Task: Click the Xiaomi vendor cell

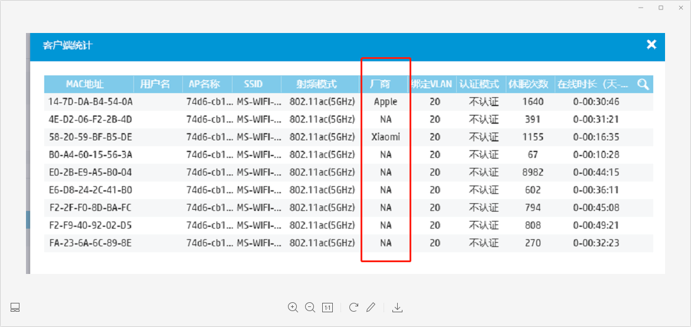Action: click(x=385, y=137)
